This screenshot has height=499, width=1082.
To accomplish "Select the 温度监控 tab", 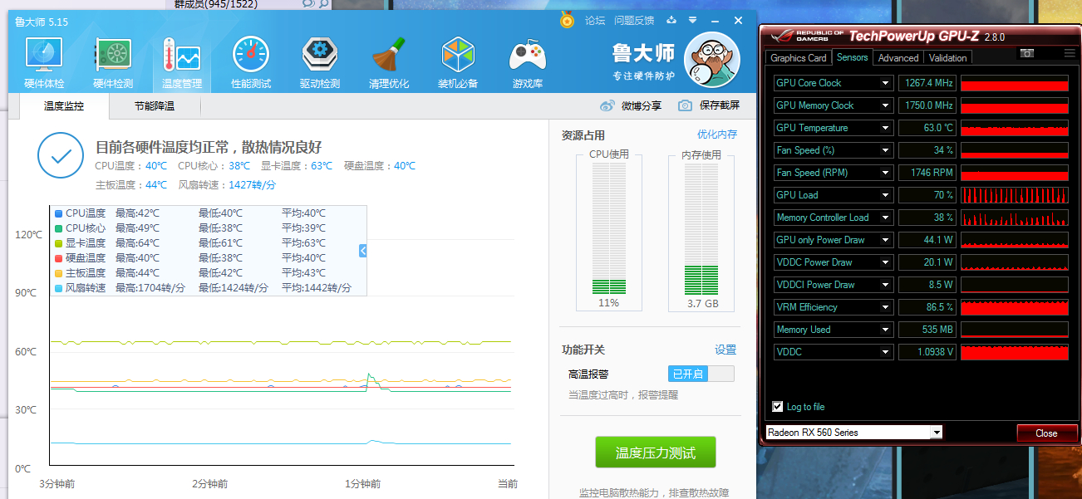I will coord(64,106).
